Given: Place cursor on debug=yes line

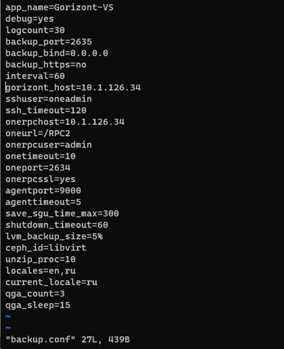Looking at the screenshot, I should 29,19.
